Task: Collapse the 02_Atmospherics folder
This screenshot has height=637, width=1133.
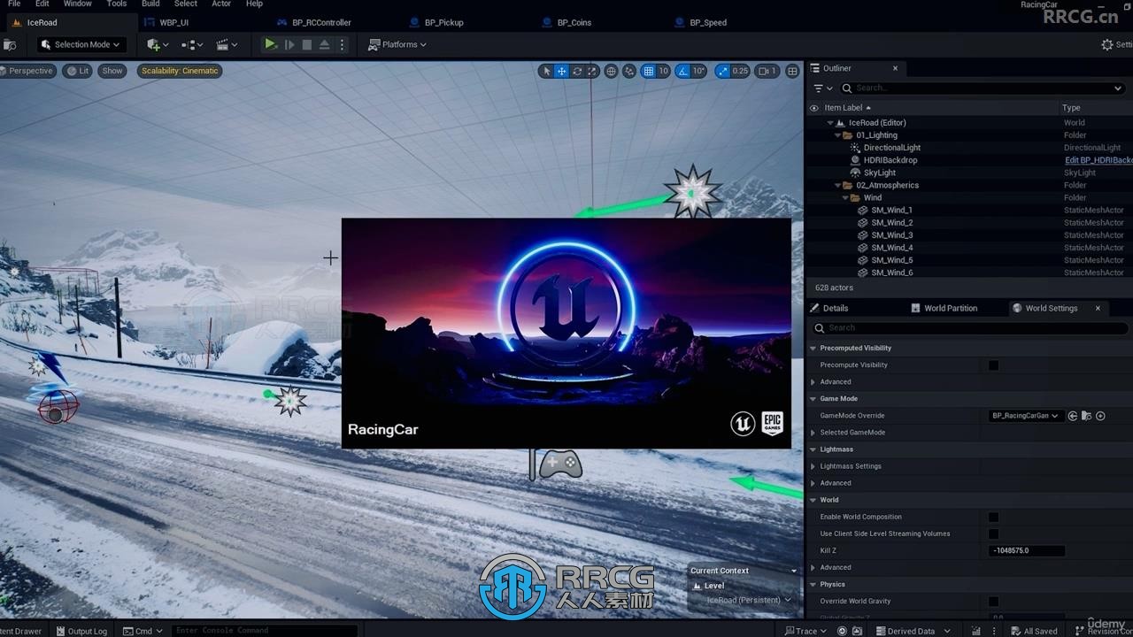Action: coord(838,185)
